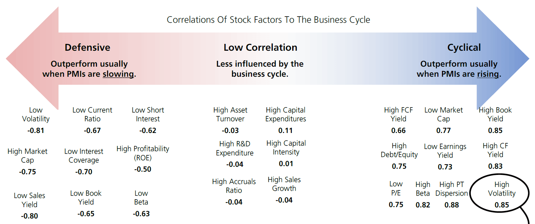Select the Low Volatility factor label
The height and width of the screenshot is (224, 535).
36,114
